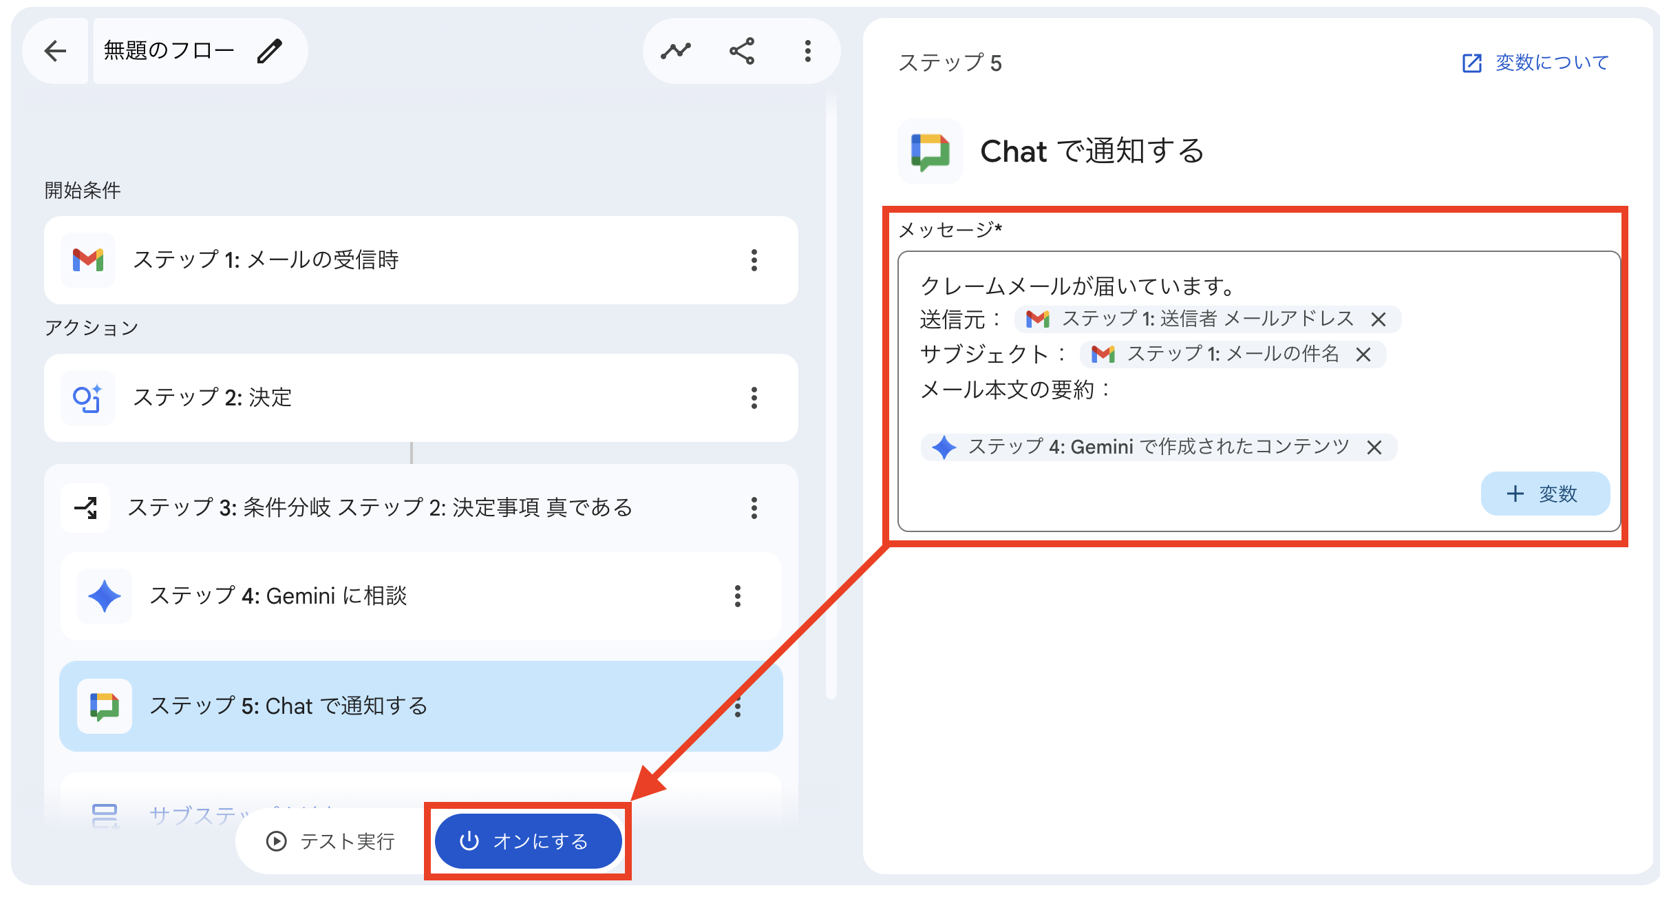The width and height of the screenshot is (1660, 910).
Task: Click the flow steps list scrollbar
Action: pyautogui.click(x=831, y=396)
